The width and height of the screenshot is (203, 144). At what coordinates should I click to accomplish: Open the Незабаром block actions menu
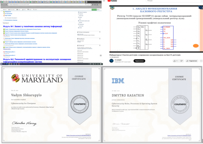point(100,39)
